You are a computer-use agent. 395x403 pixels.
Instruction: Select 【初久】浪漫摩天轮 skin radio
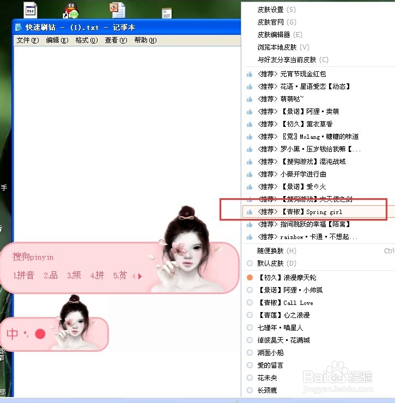pyautogui.click(x=250, y=278)
